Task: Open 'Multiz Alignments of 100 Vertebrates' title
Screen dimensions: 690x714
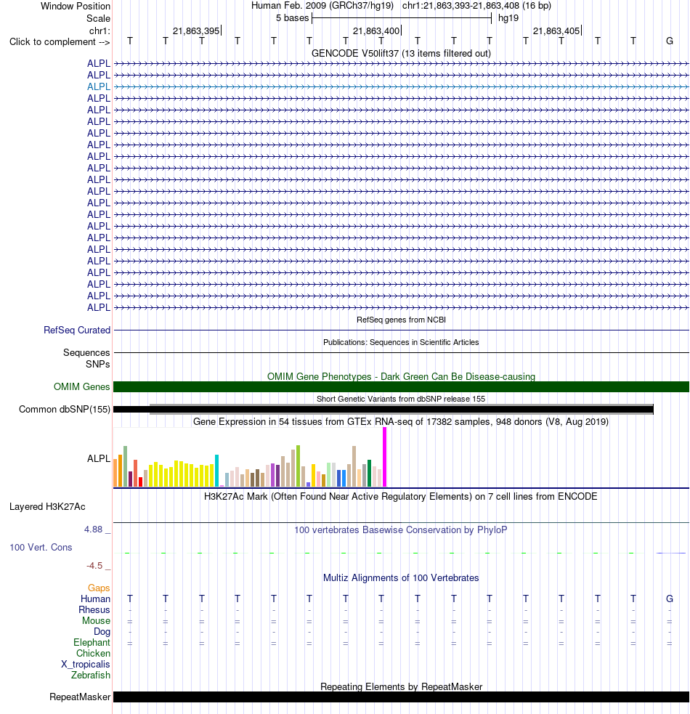Action: pyautogui.click(x=401, y=578)
